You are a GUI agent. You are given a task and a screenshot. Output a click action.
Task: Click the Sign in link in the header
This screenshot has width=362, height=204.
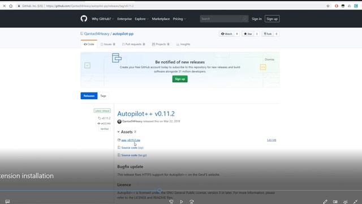(257, 19)
